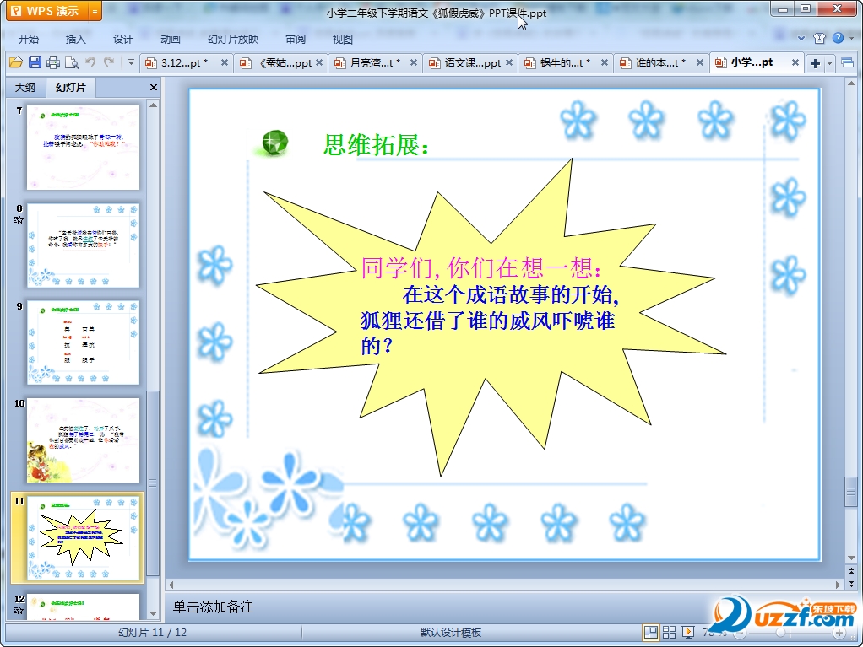The height and width of the screenshot is (647, 863).
Task: Close the 蜗牛的...t document tab
Action: coord(605,62)
